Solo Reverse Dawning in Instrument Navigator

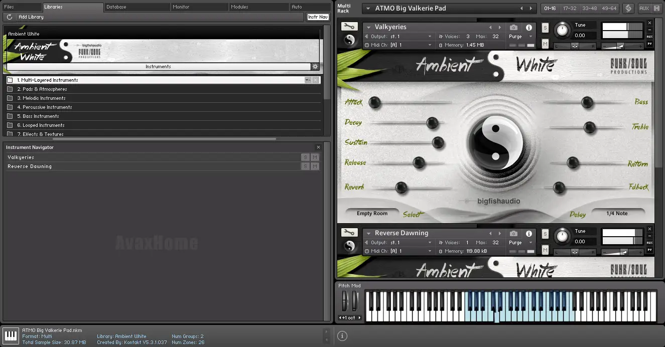pos(305,166)
